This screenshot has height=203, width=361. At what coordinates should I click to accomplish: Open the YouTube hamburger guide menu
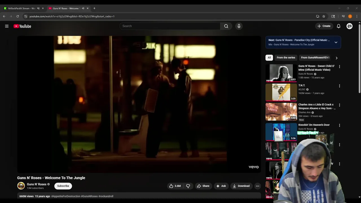(7, 26)
